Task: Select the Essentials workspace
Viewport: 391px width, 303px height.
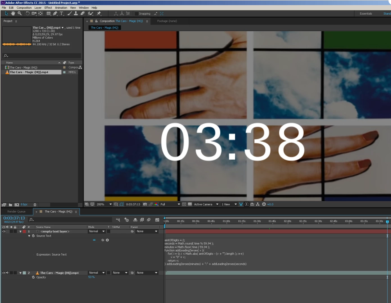Action: pyautogui.click(x=366, y=13)
